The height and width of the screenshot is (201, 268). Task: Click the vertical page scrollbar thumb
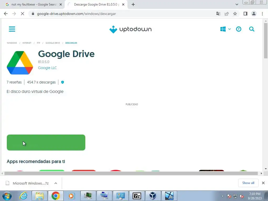click(266, 41)
